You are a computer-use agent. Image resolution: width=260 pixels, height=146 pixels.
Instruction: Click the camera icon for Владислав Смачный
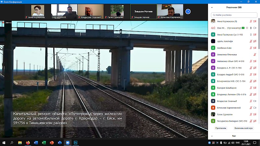pyautogui.click(x=255, y=101)
